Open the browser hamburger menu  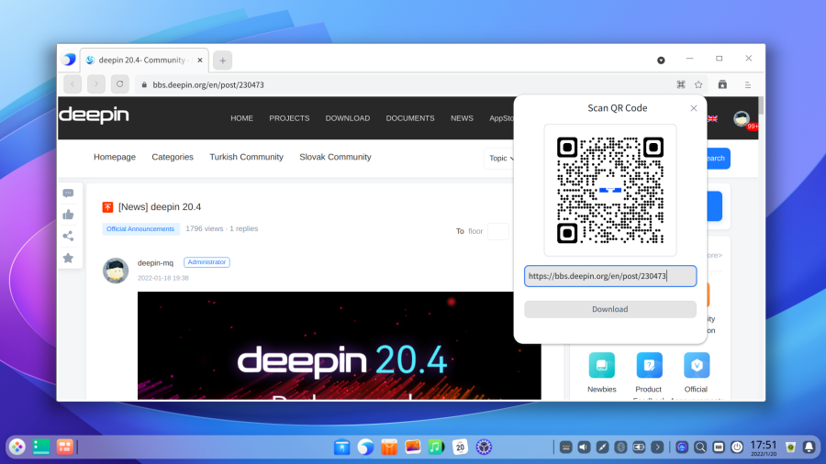[747, 84]
